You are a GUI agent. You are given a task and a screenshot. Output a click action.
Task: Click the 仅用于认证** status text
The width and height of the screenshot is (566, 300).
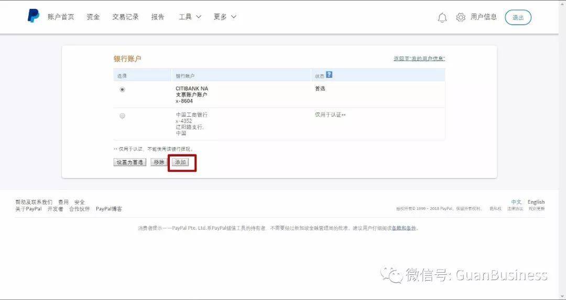tap(330, 115)
